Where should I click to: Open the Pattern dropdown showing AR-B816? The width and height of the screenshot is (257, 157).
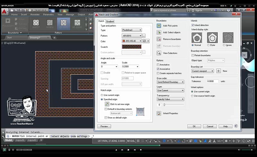pyautogui.click(x=132, y=36)
